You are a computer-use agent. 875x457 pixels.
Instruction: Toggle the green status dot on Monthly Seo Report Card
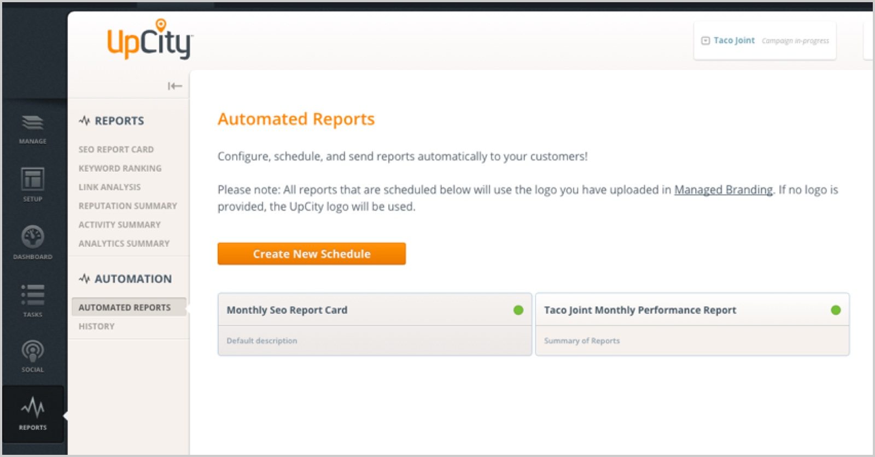(516, 310)
